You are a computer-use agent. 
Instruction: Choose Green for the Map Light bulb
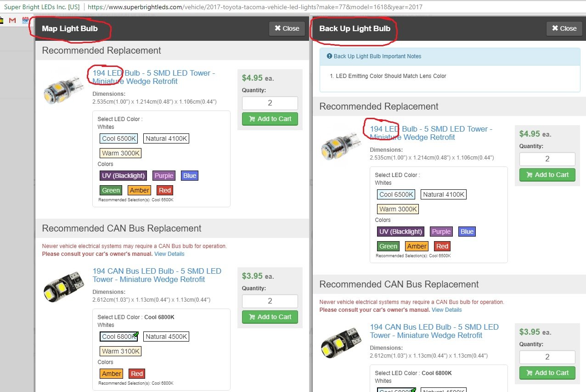pos(111,190)
